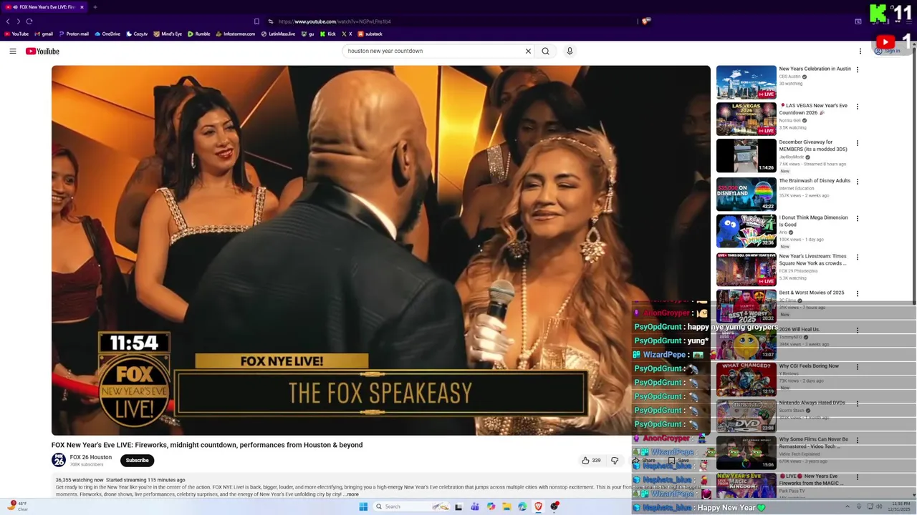Image resolution: width=917 pixels, height=515 pixels.
Task: Open Windows Start menu
Action: 363,506
